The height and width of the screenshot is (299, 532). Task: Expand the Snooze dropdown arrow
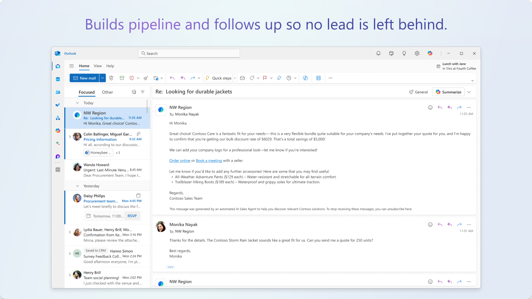click(295, 78)
